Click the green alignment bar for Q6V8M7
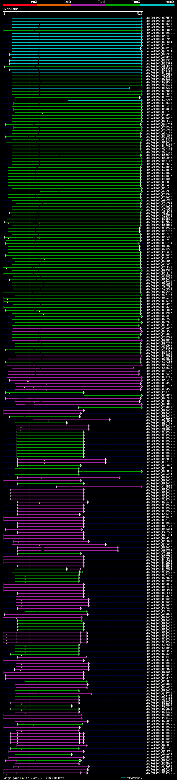This screenshot has height=780, width=177. tap(113, 395)
